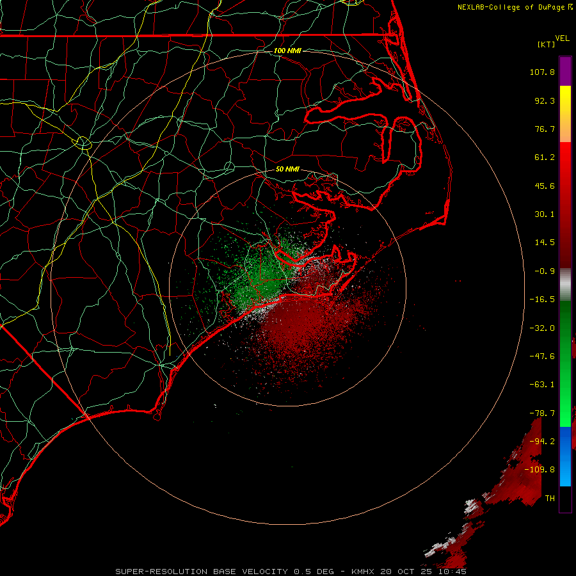The width and height of the screenshot is (576, 576).
Task: Select the -78.7 scale value
Action: 542,413
